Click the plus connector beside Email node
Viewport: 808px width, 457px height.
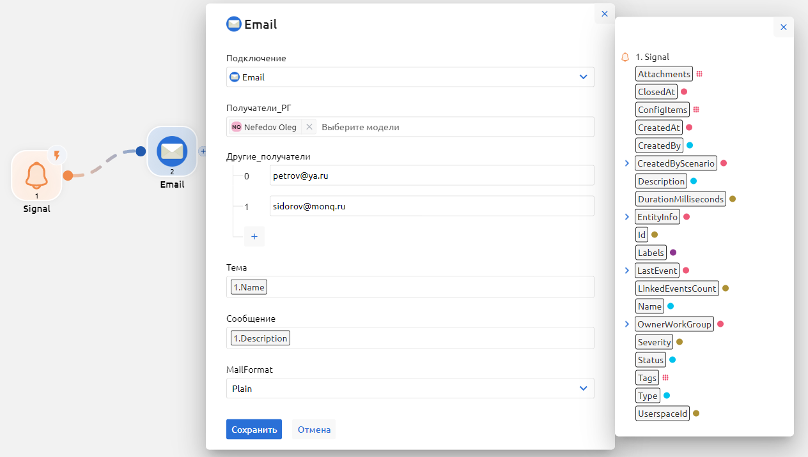(202, 151)
